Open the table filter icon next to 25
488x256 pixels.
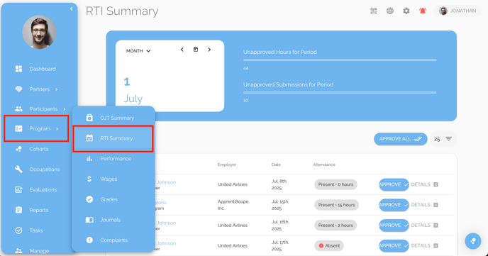point(448,139)
